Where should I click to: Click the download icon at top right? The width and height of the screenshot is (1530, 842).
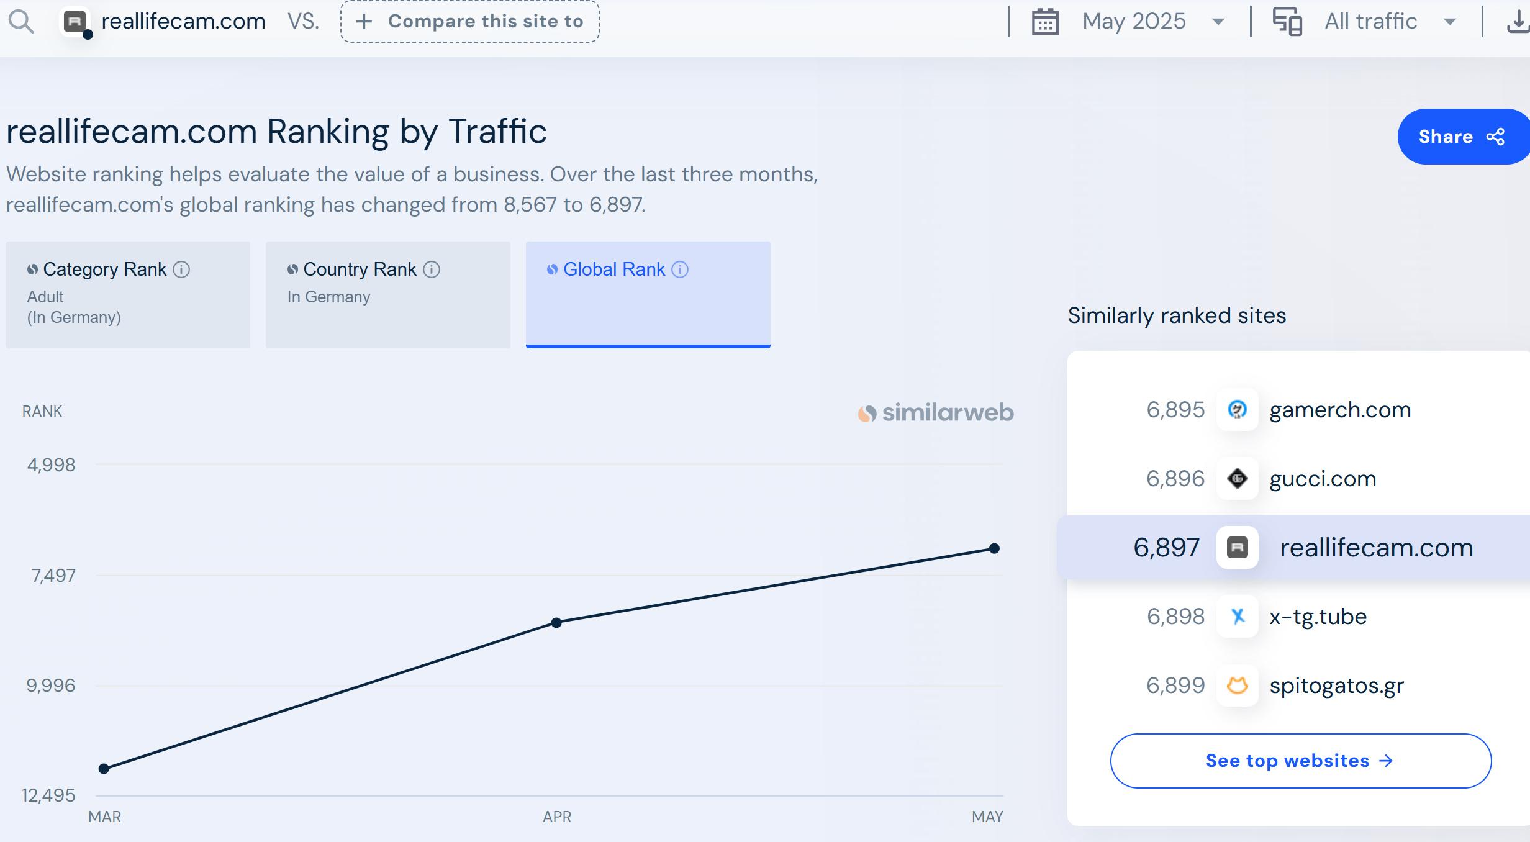1518,22
